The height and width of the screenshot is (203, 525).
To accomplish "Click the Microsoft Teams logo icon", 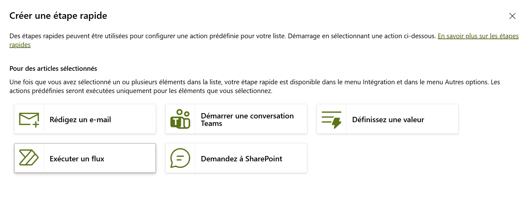I will (x=180, y=119).
